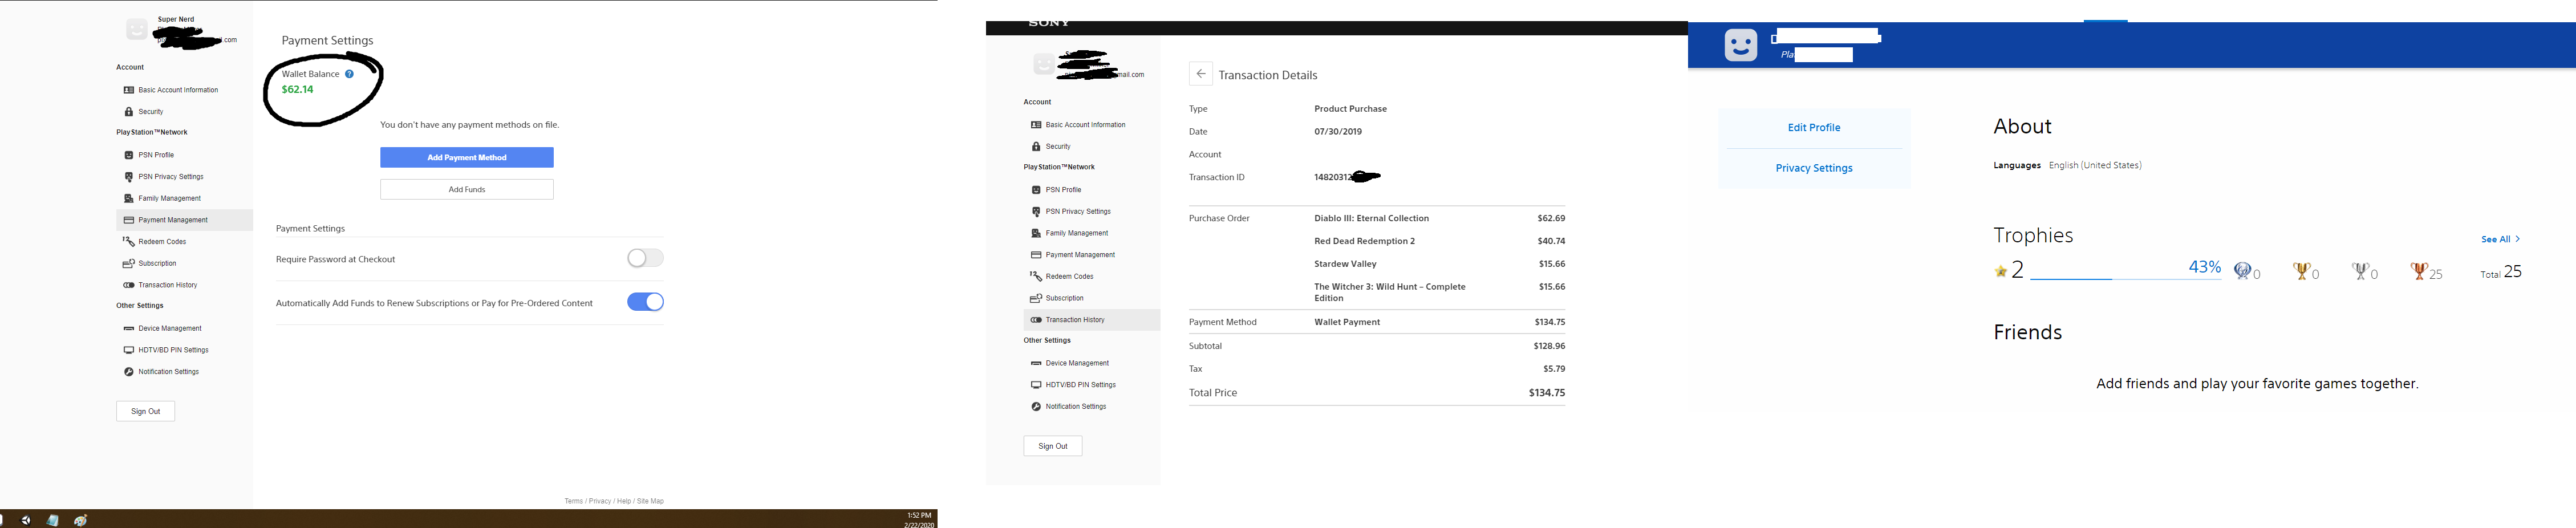Click Edit Profile link
2576x528 pixels.
(x=1814, y=128)
